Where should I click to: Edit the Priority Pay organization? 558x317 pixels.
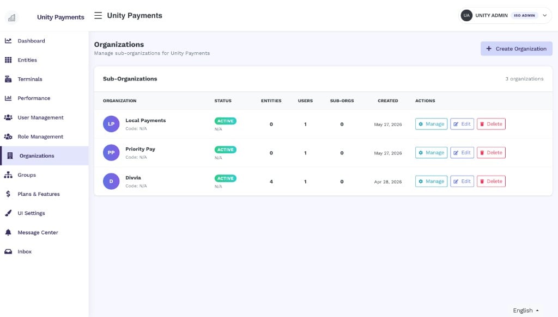pos(462,153)
